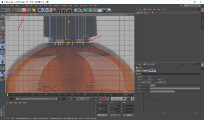This screenshot has height=120, width=204.
Task: Play the animation forward
Action: point(83,99)
